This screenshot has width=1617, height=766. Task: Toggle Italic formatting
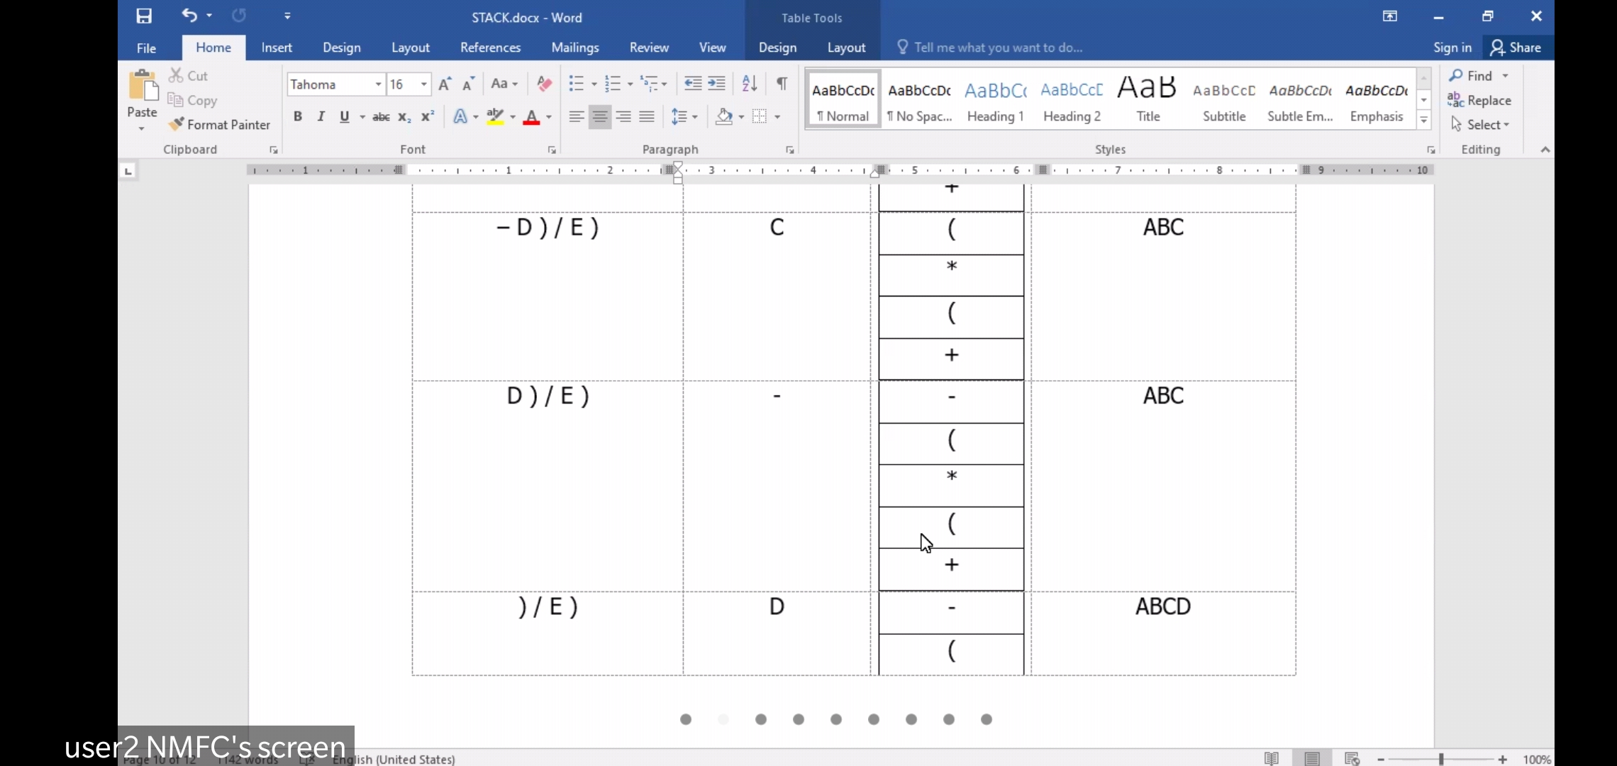point(321,117)
